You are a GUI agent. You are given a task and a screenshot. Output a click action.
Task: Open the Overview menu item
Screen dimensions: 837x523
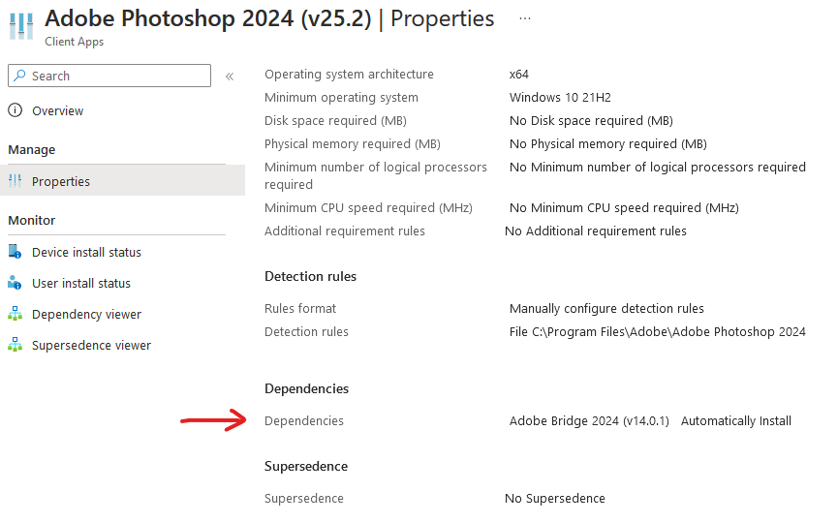(x=57, y=111)
